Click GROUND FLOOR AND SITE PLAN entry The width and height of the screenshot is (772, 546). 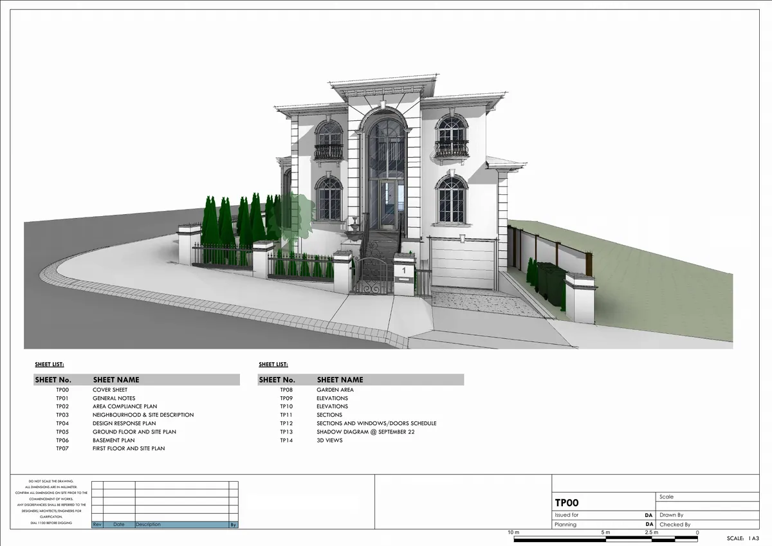click(x=134, y=432)
